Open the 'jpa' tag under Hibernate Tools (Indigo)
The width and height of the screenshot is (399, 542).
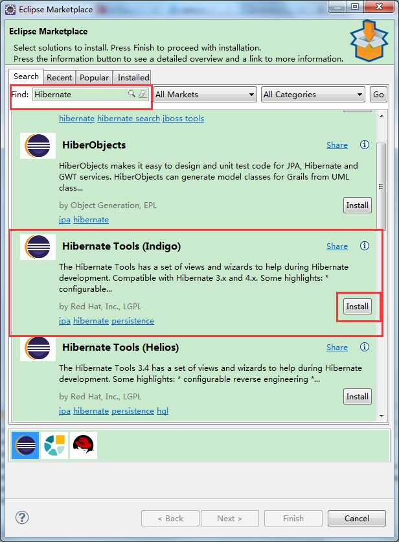tap(65, 321)
